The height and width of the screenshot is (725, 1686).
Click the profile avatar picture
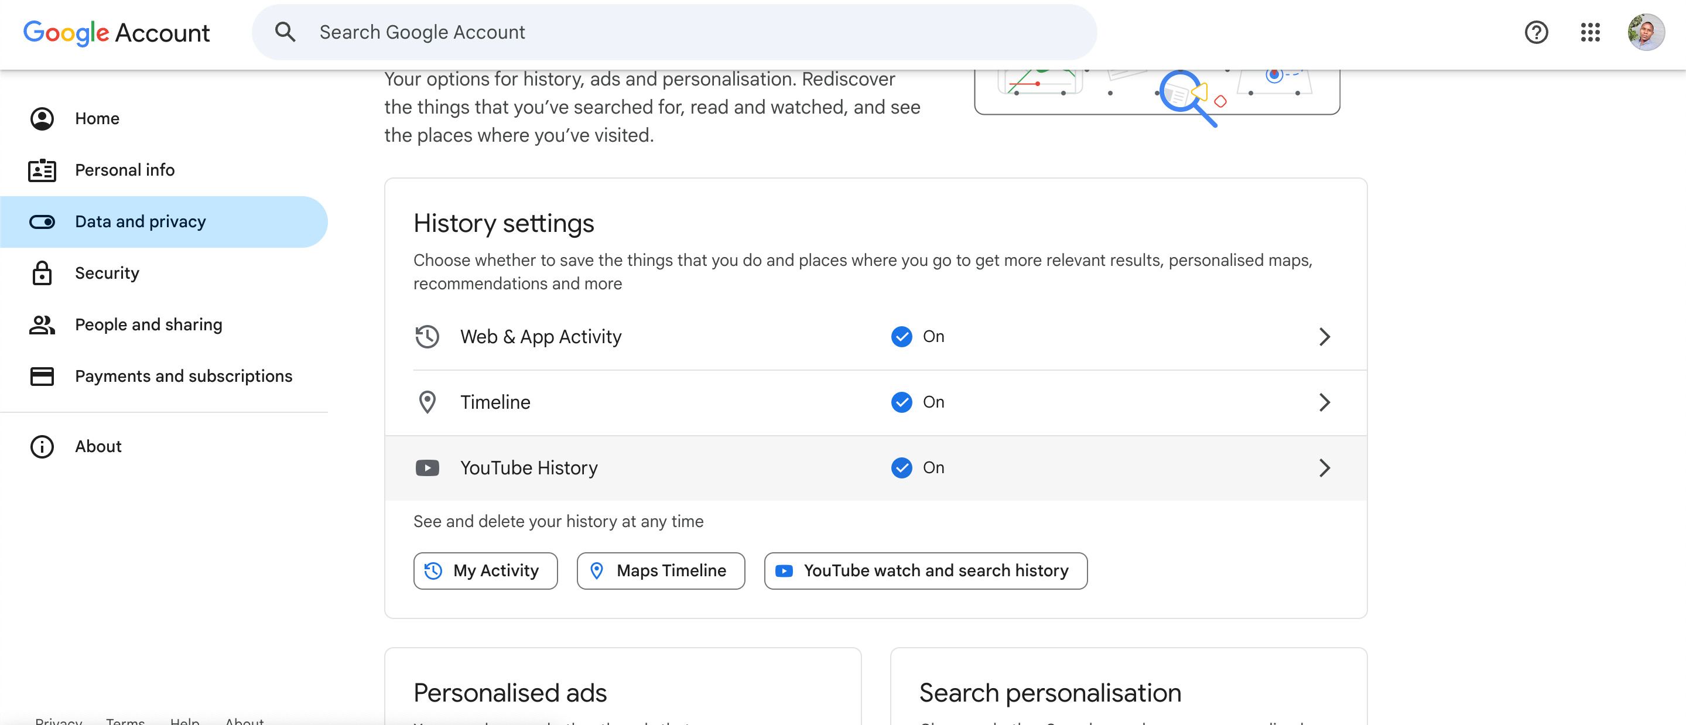(x=1646, y=32)
